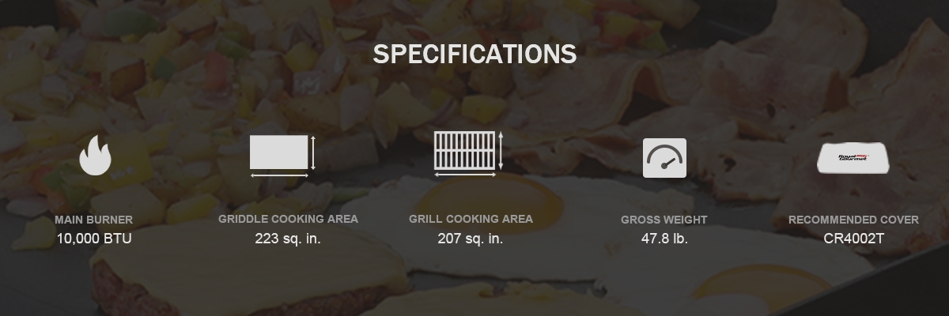Click the GROSS WEIGHT label
949x316 pixels.
pos(664,220)
